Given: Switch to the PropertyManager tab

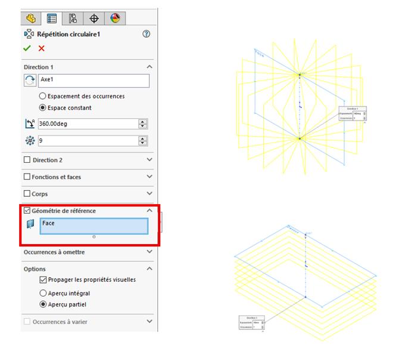Looking at the screenshot, I should (x=52, y=18).
